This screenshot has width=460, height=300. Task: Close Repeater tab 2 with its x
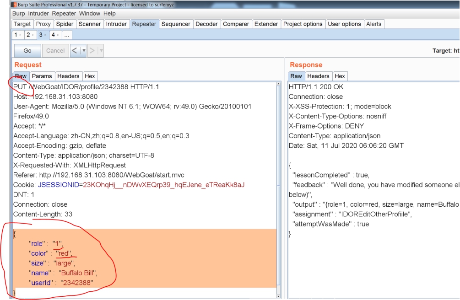(32, 35)
